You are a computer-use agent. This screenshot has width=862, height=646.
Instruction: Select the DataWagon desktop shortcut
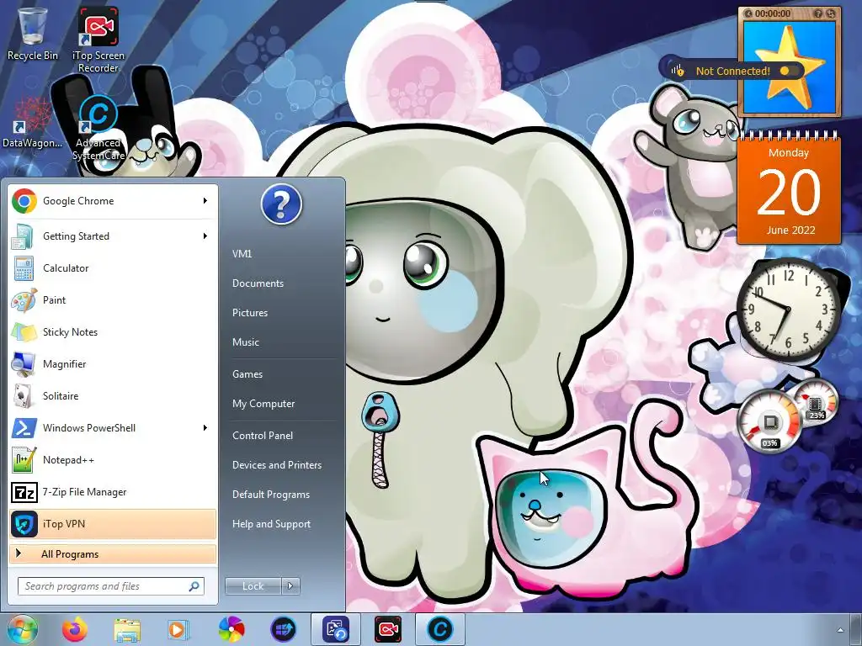(32, 123)
